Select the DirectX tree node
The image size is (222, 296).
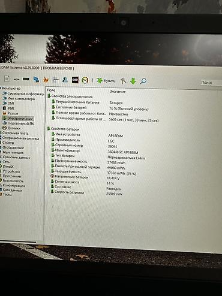pos(8,166)
